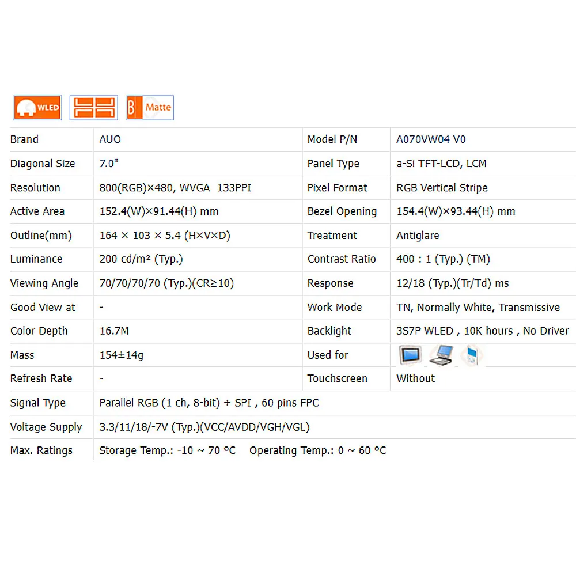
Task: Click the 'Used for' label
Action: pos(328,355)
